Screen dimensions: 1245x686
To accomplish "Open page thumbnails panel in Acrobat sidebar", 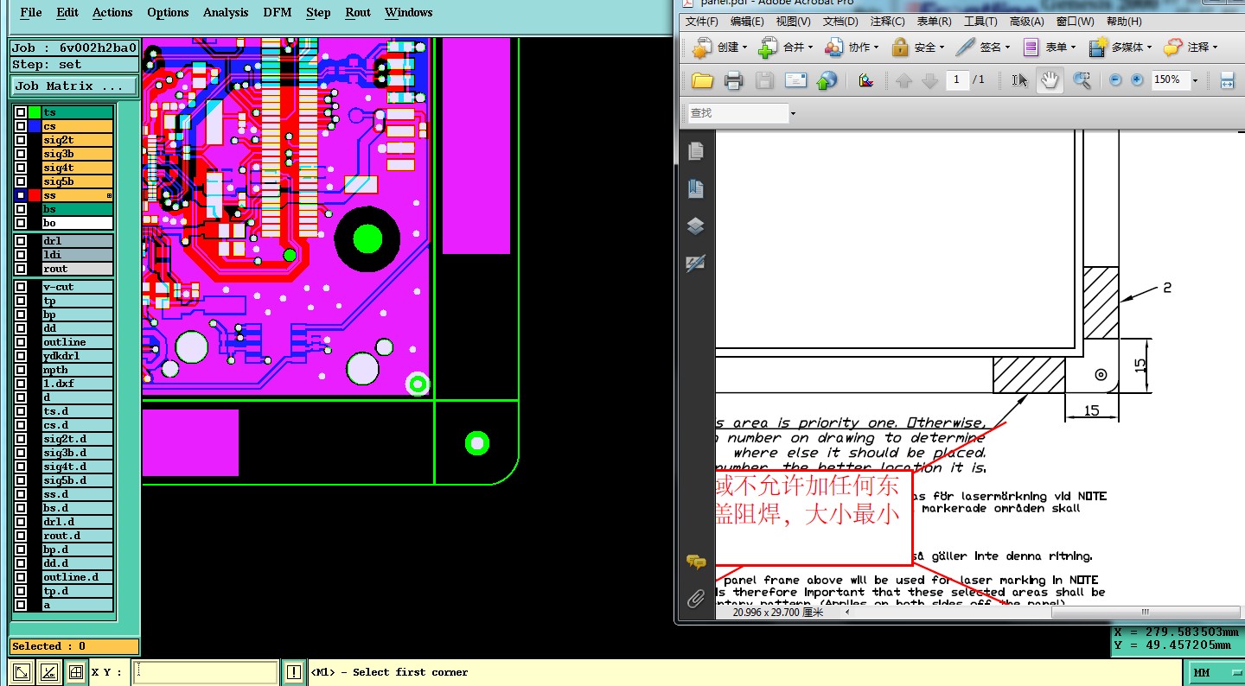I will (x=696, y=151).
